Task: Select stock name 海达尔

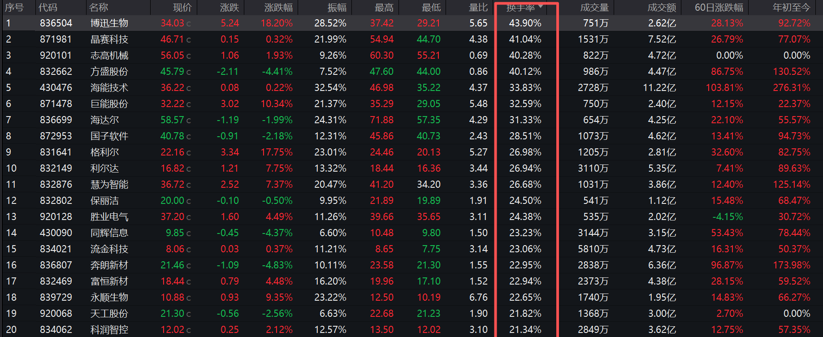Action: click(x=104, y=120)
